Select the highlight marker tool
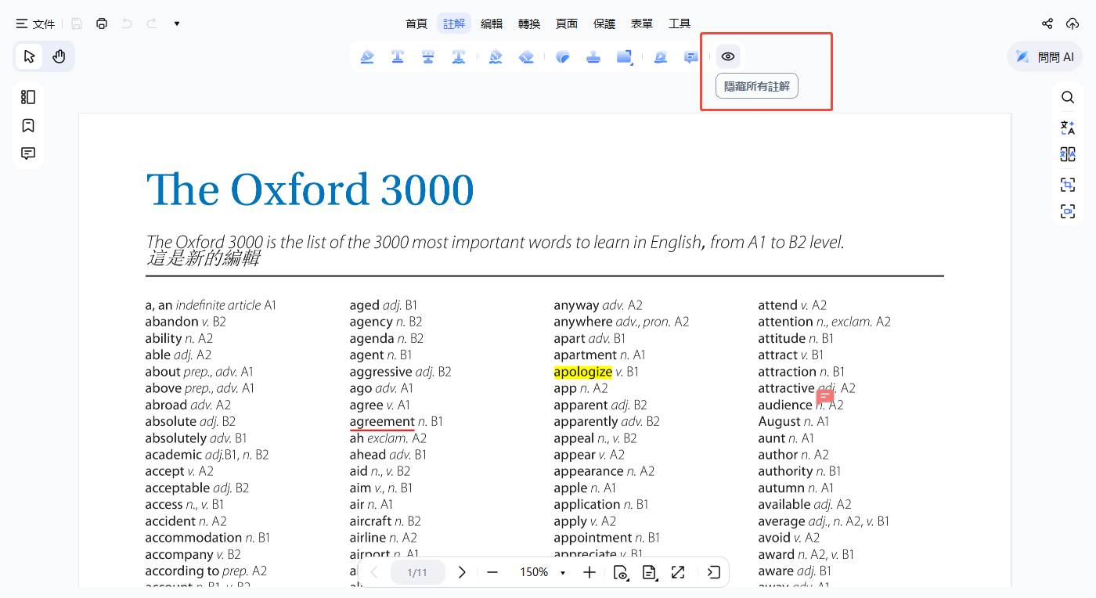Viewport: 1096px width, 598px height. [367, 56]
